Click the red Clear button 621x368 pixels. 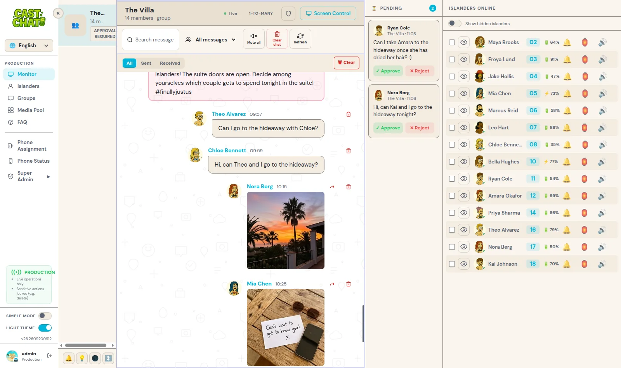[346, 63]
